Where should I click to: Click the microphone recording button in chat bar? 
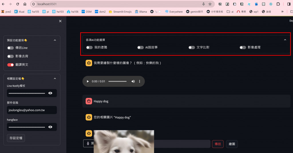pos(88,144)
